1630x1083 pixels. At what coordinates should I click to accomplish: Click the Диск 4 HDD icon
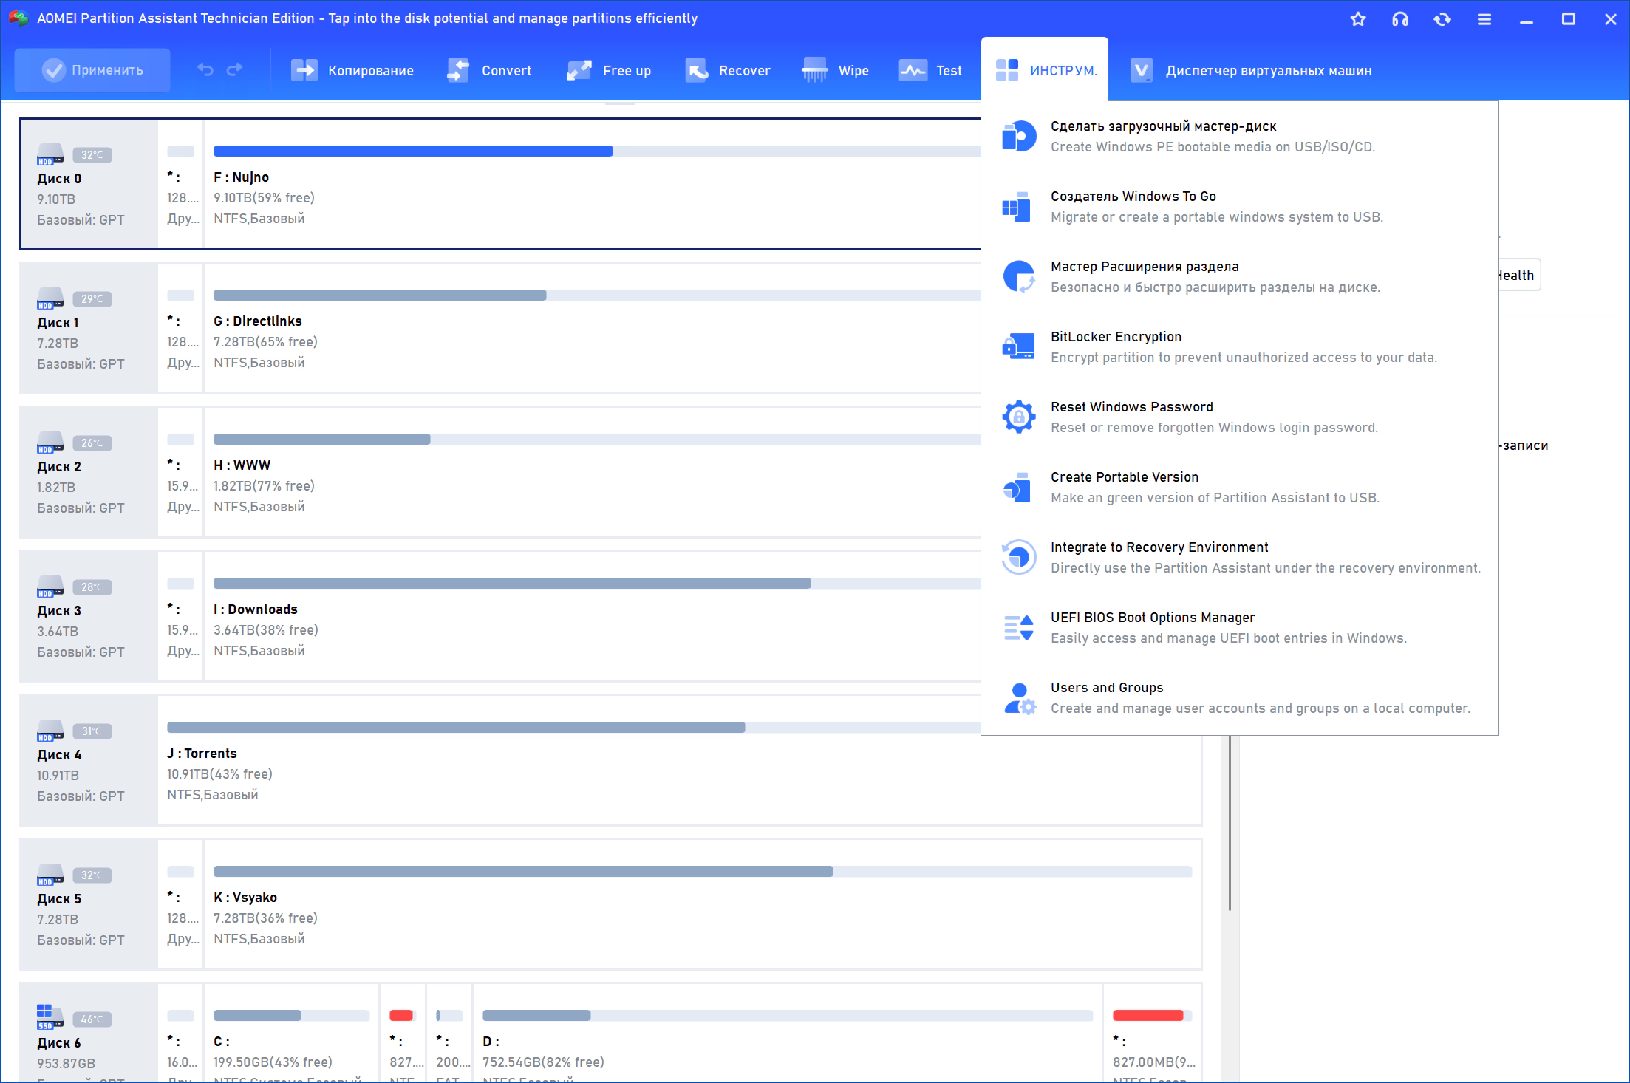tap(50, 731)
